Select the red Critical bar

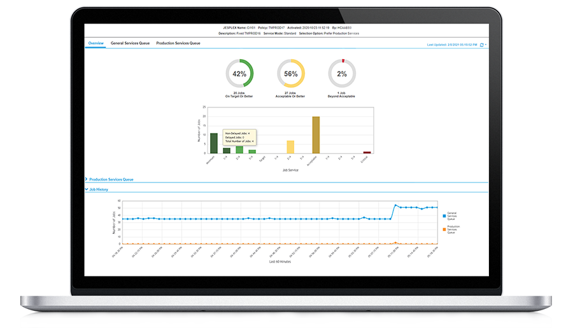(367, 152)
